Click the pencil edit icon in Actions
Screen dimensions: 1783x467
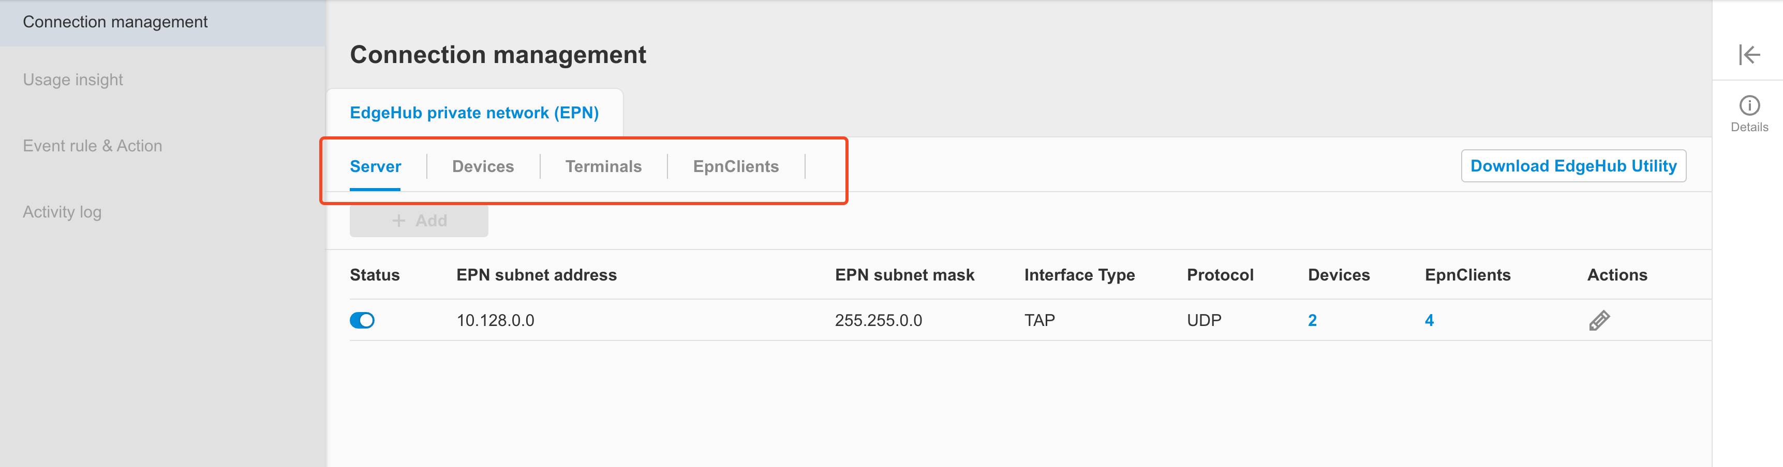(x=1598, y=320)
